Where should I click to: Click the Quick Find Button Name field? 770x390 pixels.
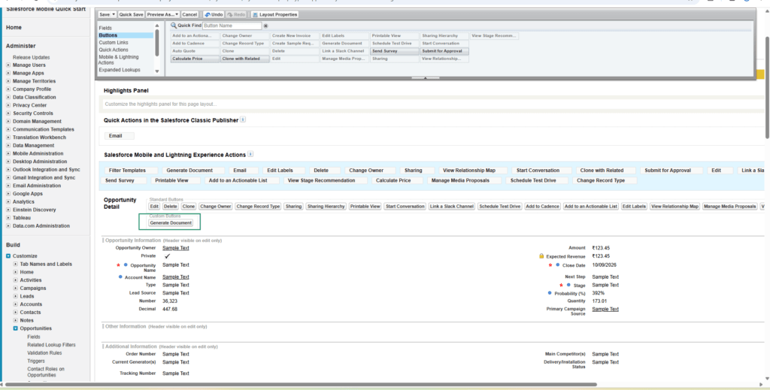click(232, 26)
